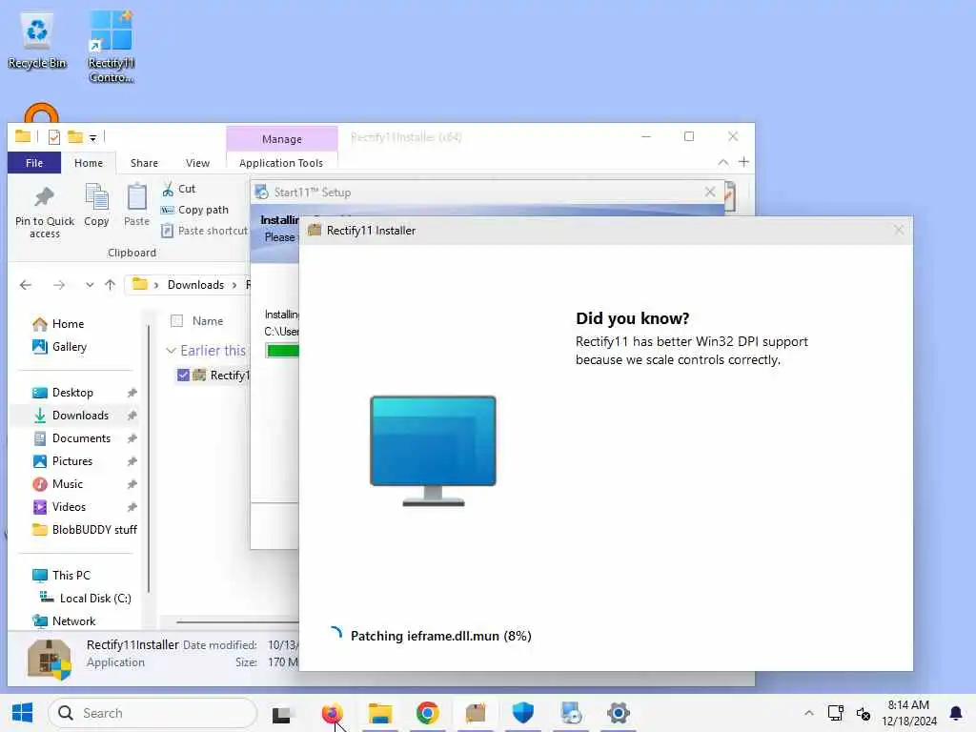Image resolution: width=976 pixels, height=732 pixels.
Task: Click navigation pane vertical scrollbar
Action: [148, 457]
